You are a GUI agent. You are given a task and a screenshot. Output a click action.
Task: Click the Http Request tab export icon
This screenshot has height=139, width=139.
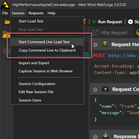click(96, 32)
